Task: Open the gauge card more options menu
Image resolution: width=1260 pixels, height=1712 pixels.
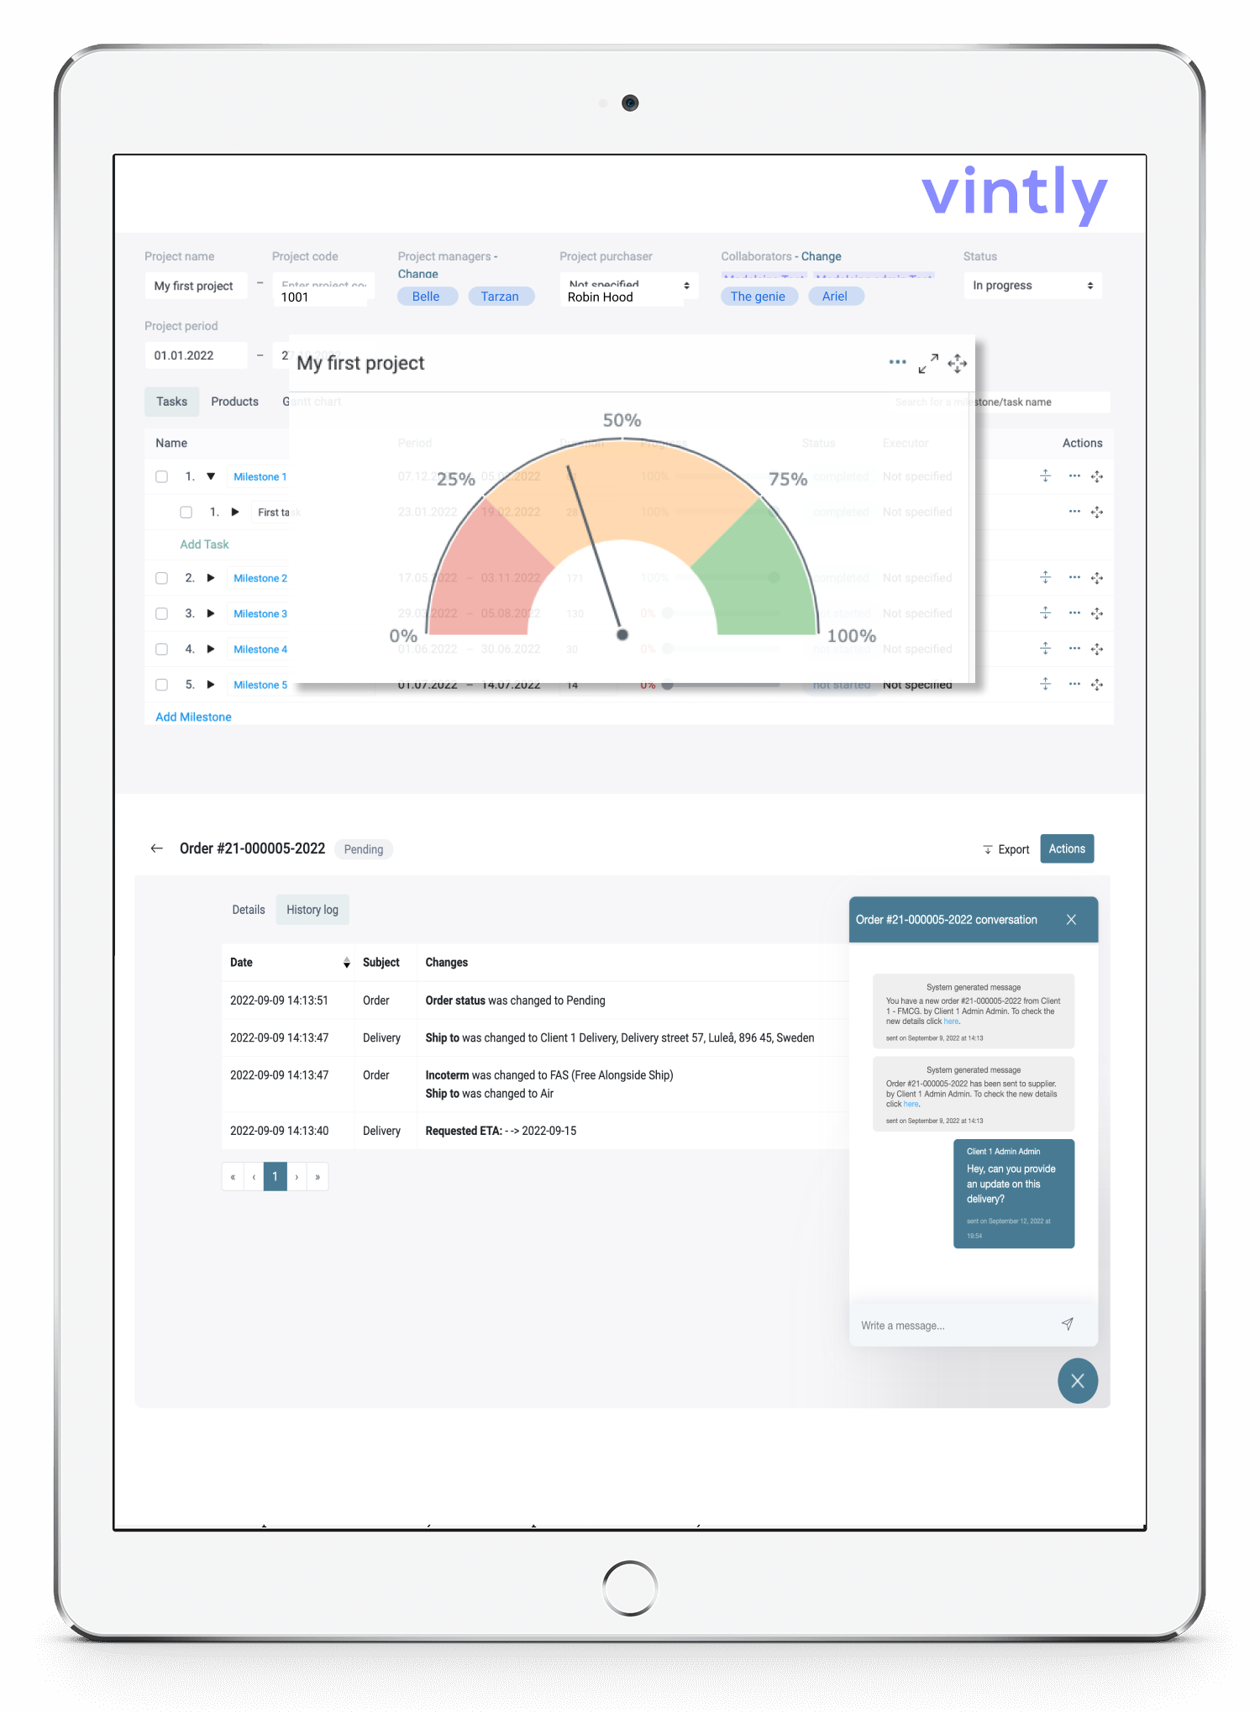Action: (897, 362)
